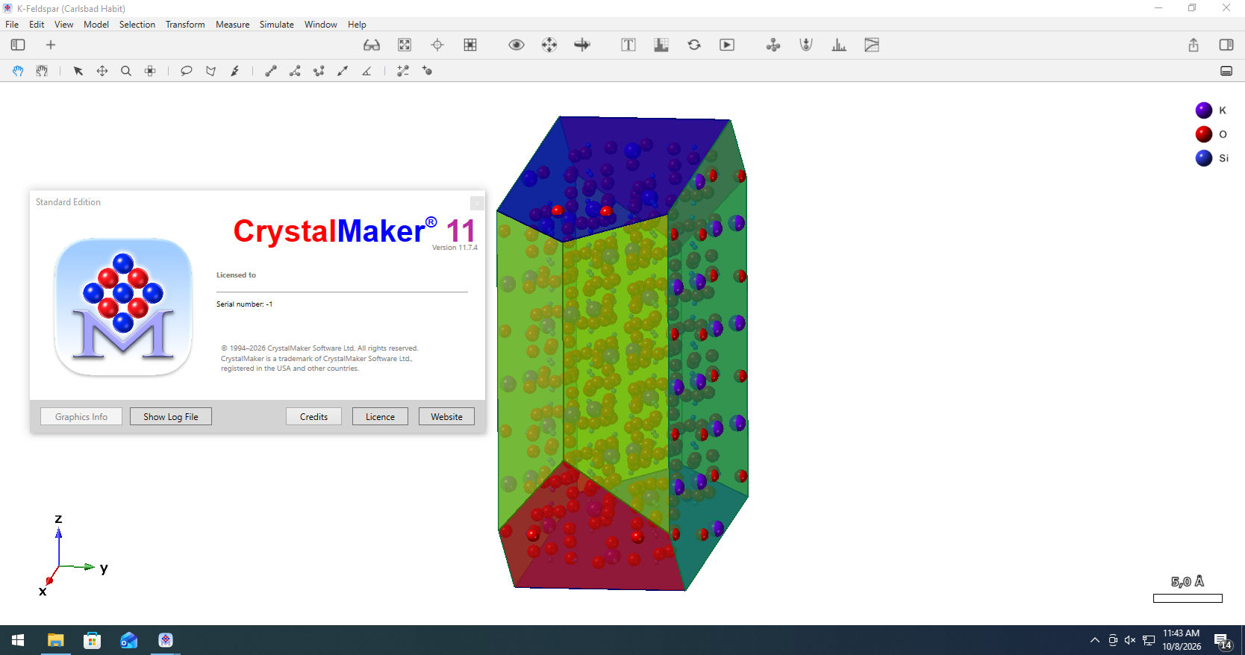Open the grid multi-view layout icon
The image size is (1245, 655).
tap(470, 45)
